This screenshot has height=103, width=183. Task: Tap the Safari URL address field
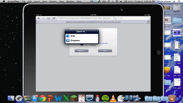pyautogui.click(x=86, y=18)
